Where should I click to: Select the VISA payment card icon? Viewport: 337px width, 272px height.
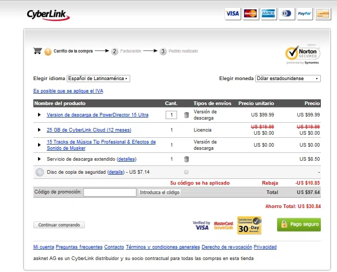233,14
